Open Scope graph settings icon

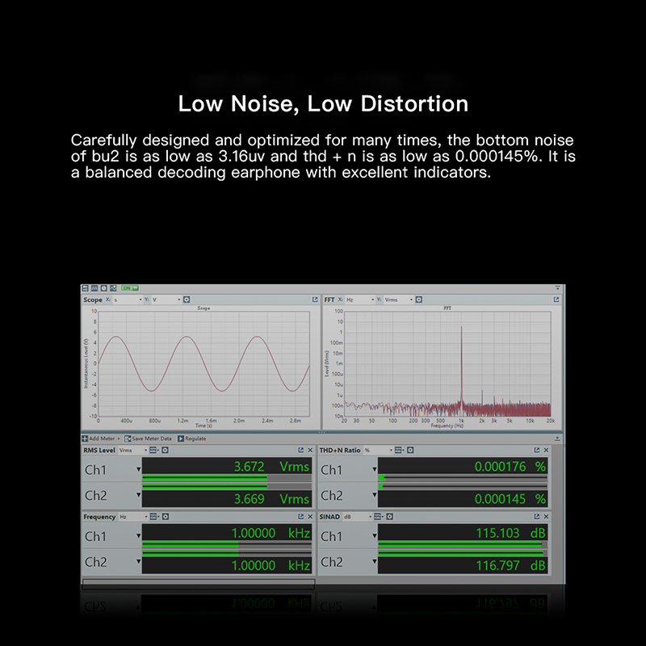(x=186, y=300)
